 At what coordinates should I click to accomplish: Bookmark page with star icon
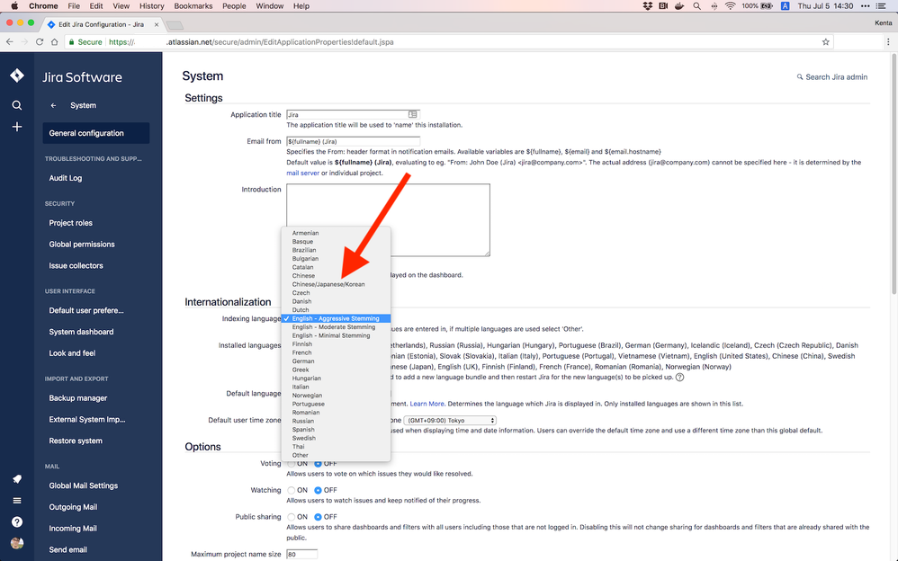[x=825, y=41]
